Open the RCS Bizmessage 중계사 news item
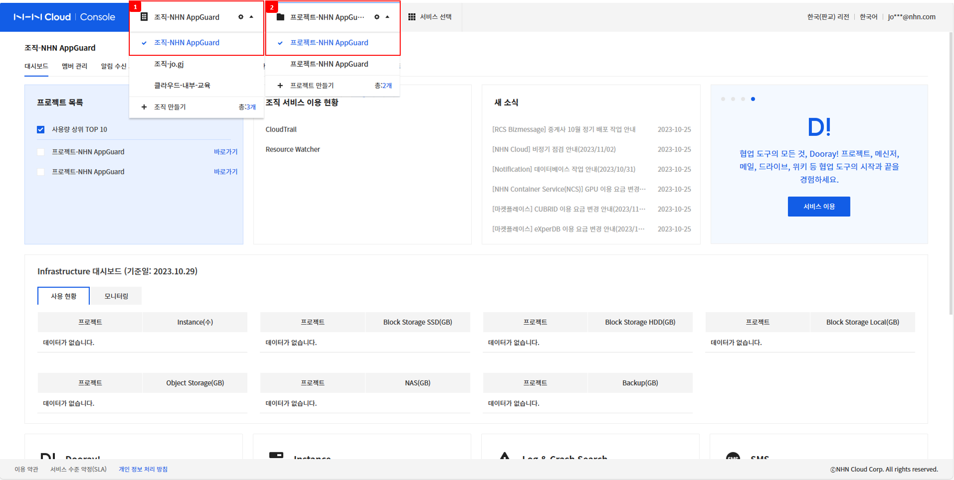 564,130
